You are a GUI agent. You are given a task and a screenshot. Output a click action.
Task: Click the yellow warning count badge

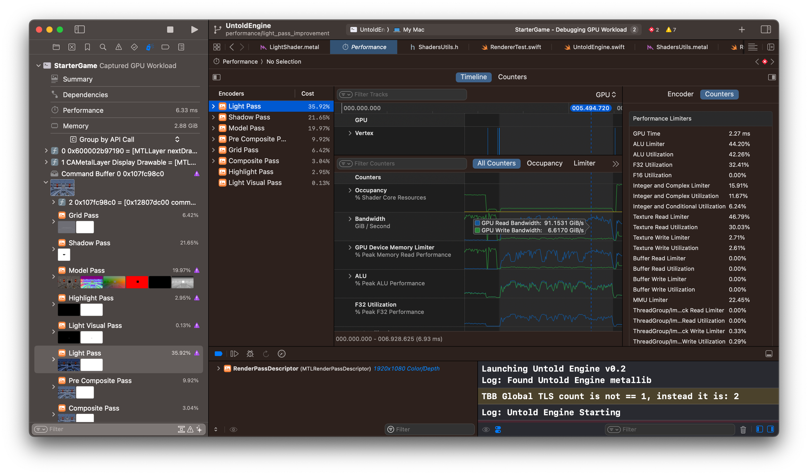pos(671,30)
